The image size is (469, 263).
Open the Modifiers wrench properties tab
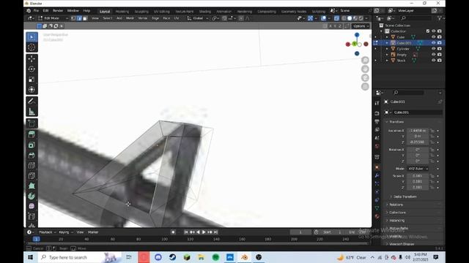pos(377,175)
